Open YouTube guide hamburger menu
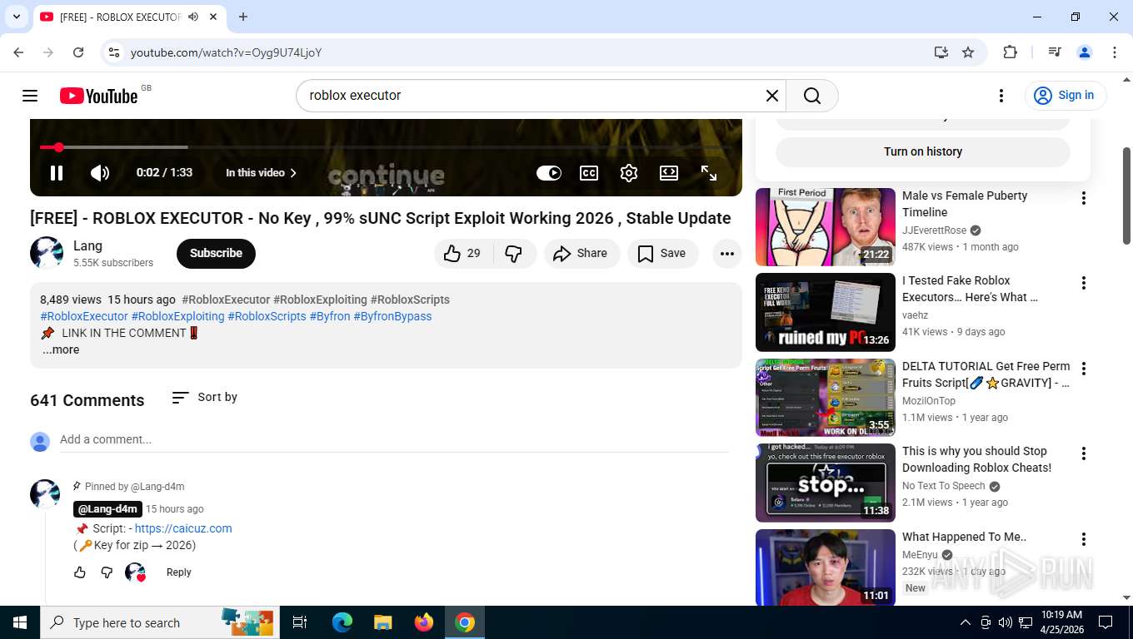The width and height of the screenshot is (1133, 639). 30,96
